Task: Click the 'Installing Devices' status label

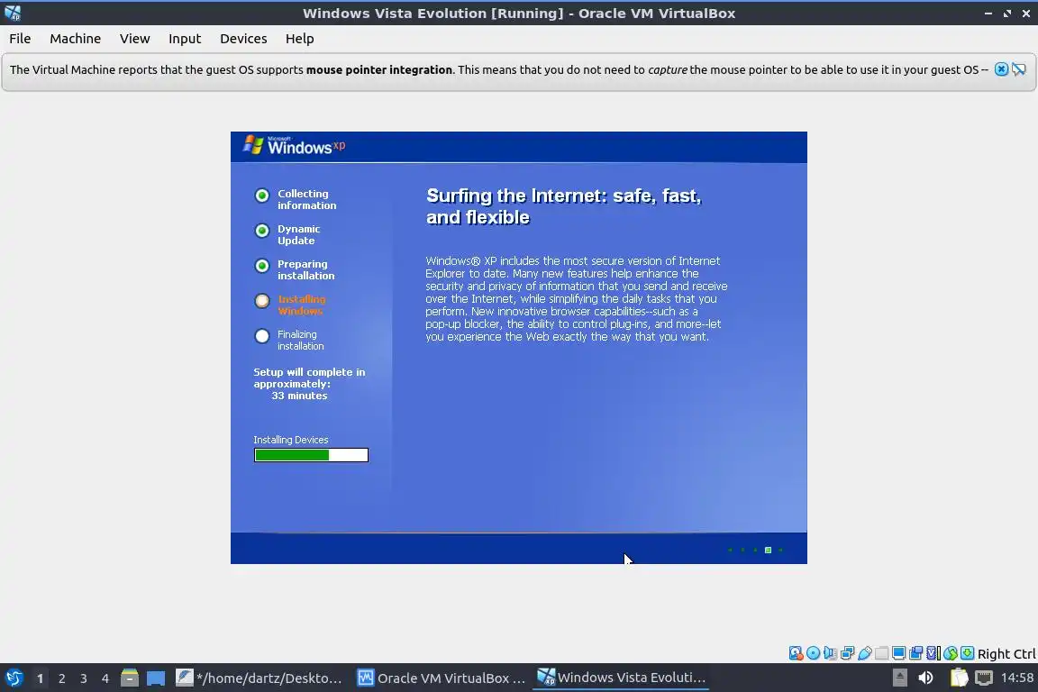Action: tap(291, 440)
